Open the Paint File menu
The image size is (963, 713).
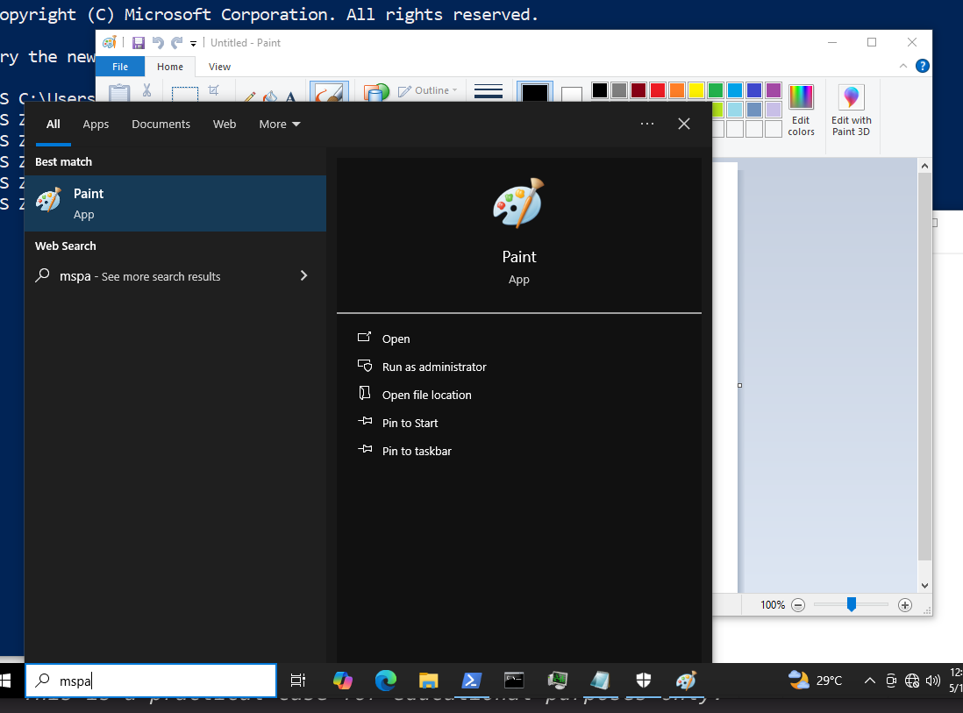point(120,67)
